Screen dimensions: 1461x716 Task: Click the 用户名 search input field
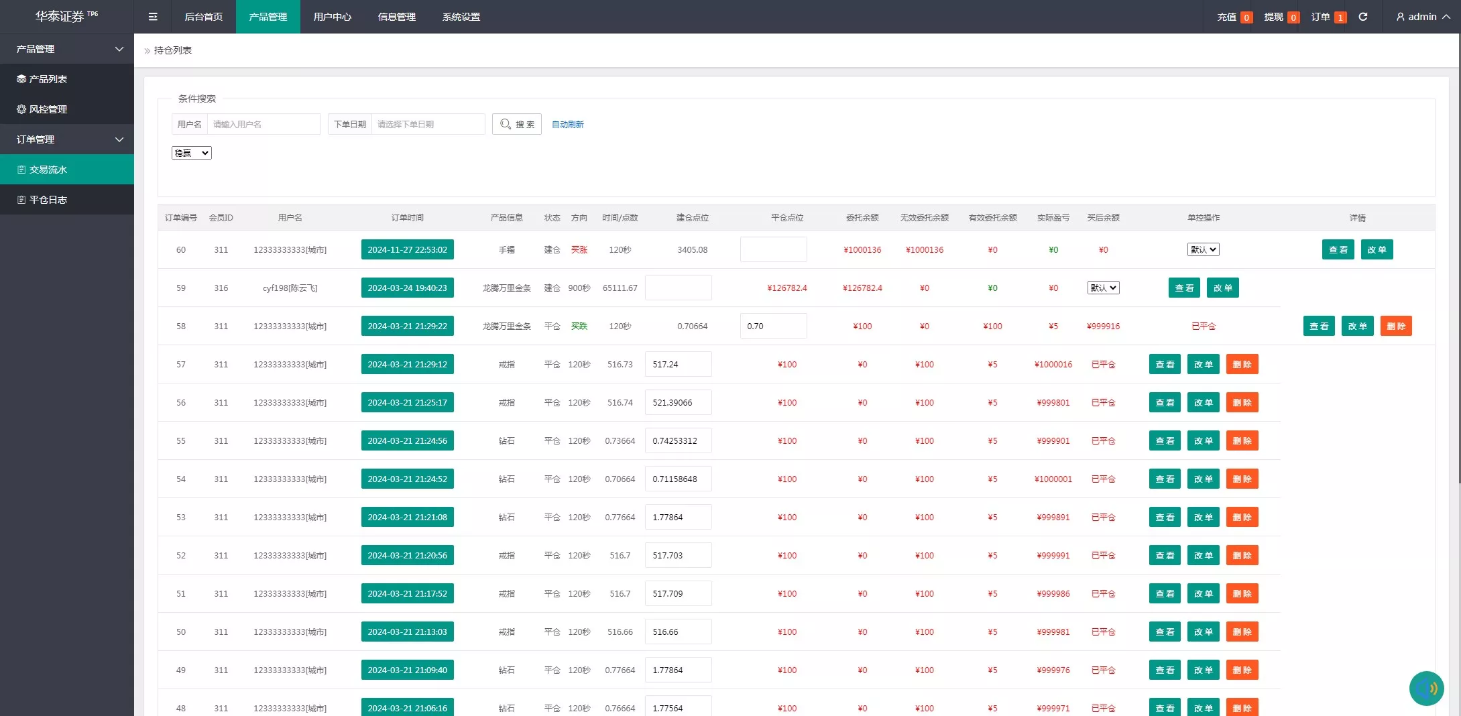pyautogui.click(x=264, y=124)
